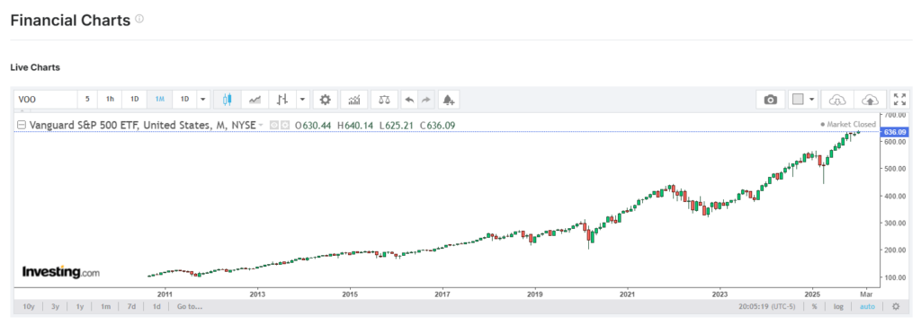Screen dimensions: 921x325
Task: Click the 2025 label on time axis
Action: coord(812,294)
